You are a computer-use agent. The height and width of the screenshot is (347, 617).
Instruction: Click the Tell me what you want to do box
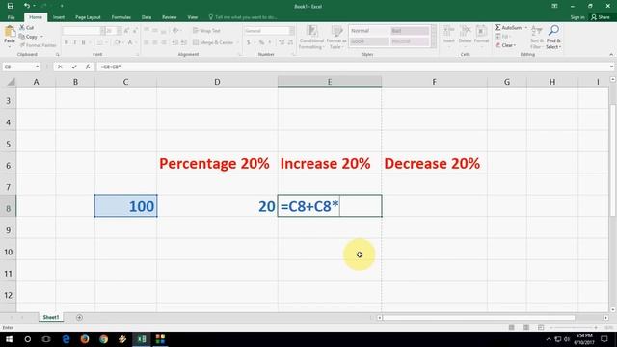click(x=243, y=17)
